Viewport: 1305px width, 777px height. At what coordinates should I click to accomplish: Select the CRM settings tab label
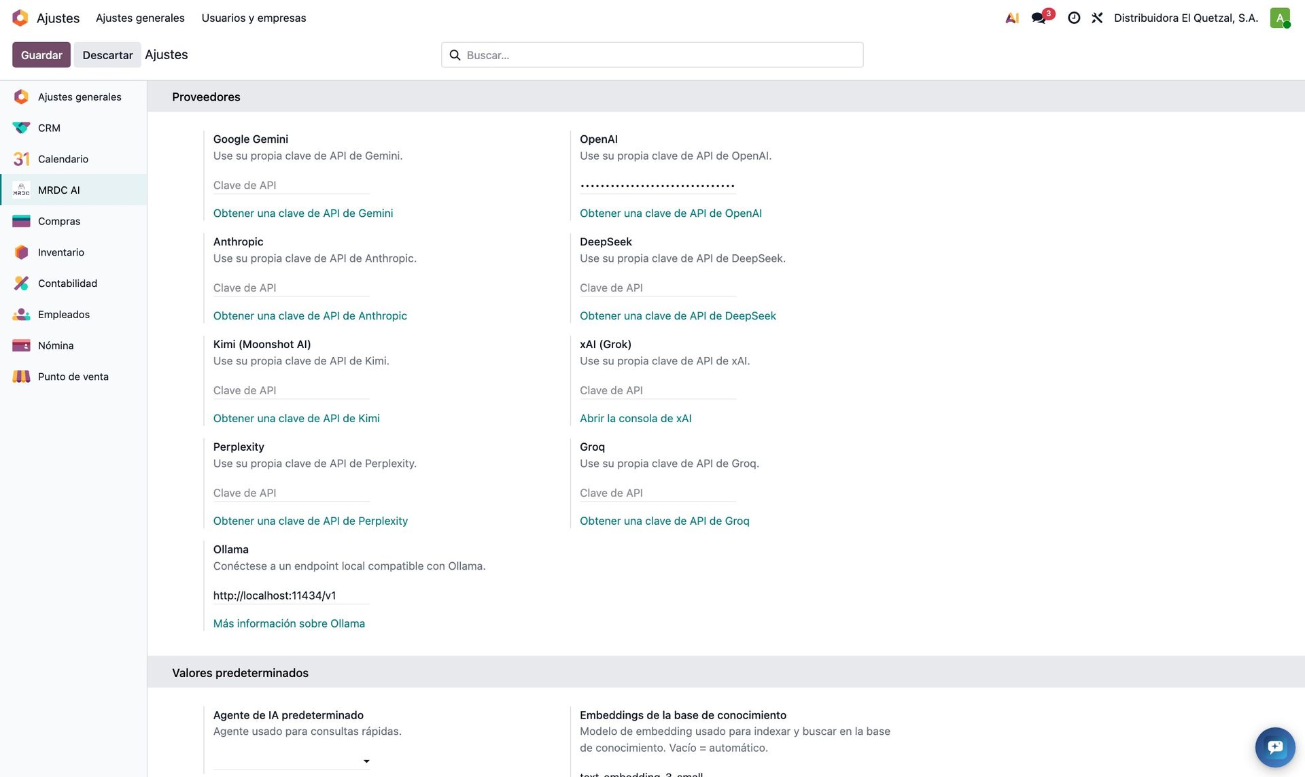coord(49,128)
